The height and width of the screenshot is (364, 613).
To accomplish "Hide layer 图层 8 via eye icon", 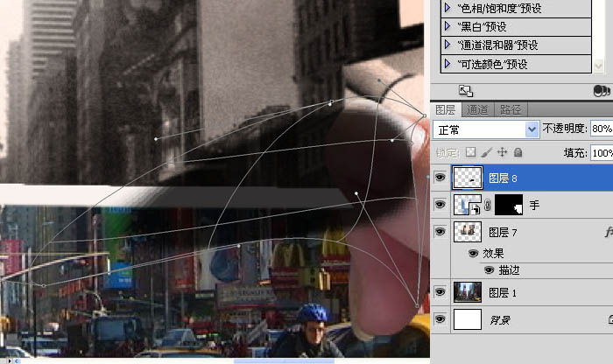I will point(440,178).
